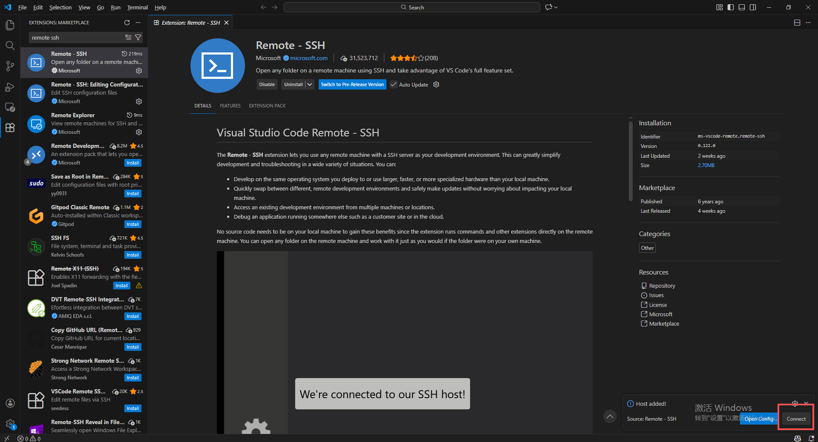
Task: Close the Host added notification
Action: click(806, 403)
